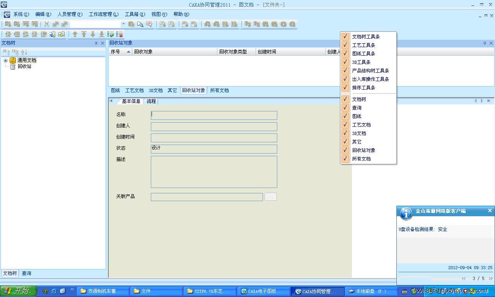Viewport: 495px width, 297px height.
Task: Click the move to bottom arrow icon
Action: 102,34
